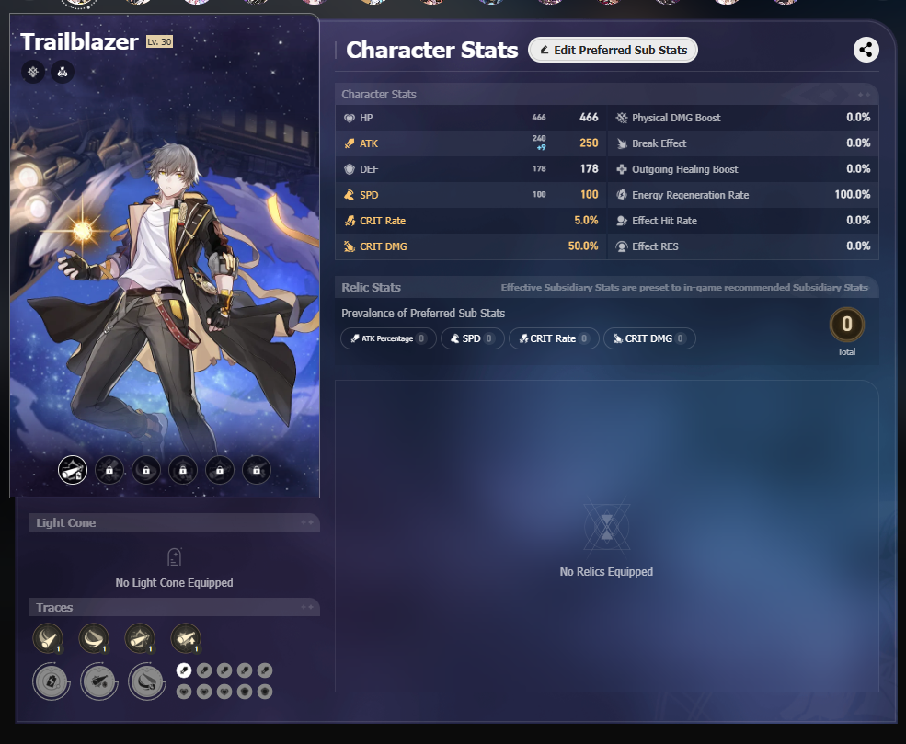This screenshot has width=906, height=744.
Task: Click the HP heart stat icon
Action: click(x=349, y=118)
